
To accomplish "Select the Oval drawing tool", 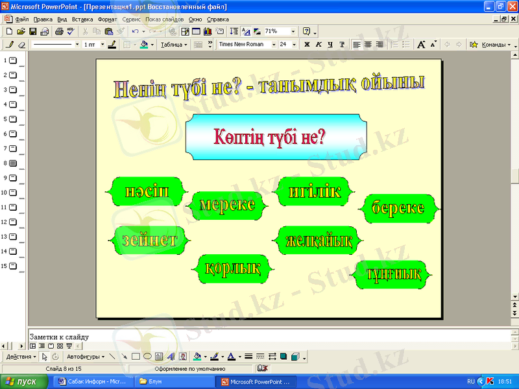I will 147,357.
